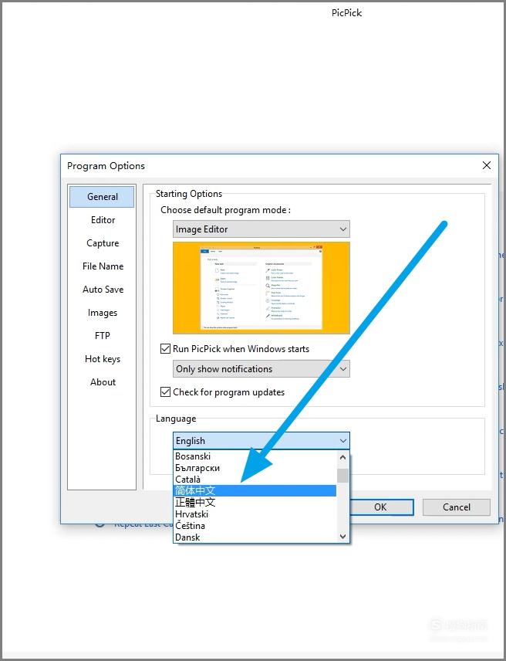The image size is (506, 661).
Task: Choose Bosanski from language list
Action: coord(255,456)
